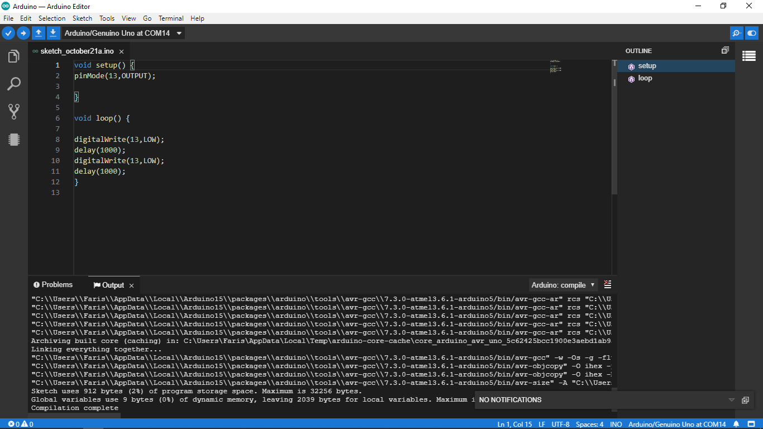The width and height of the screenshot is (763, 429).
Task: Collapse all items in the Outline panel
Action: [725, 50]
